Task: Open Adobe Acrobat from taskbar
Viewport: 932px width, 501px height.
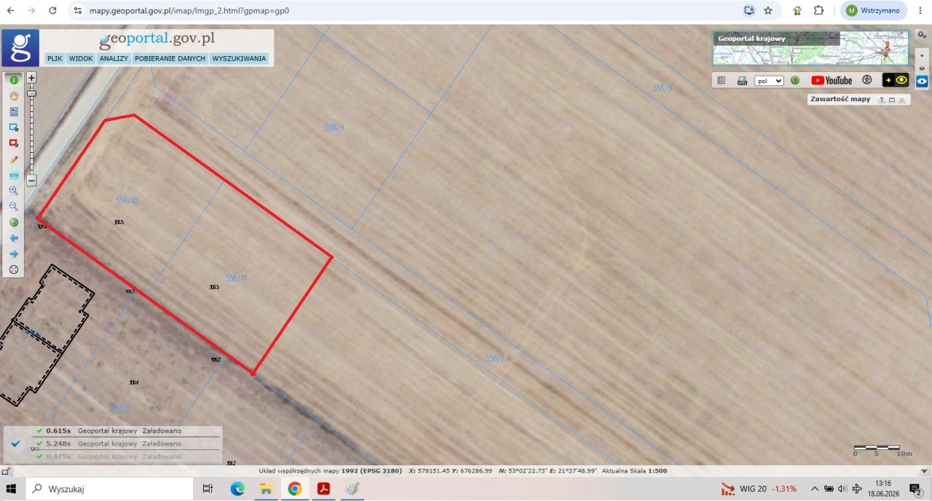Action: [x=323, y=489]
